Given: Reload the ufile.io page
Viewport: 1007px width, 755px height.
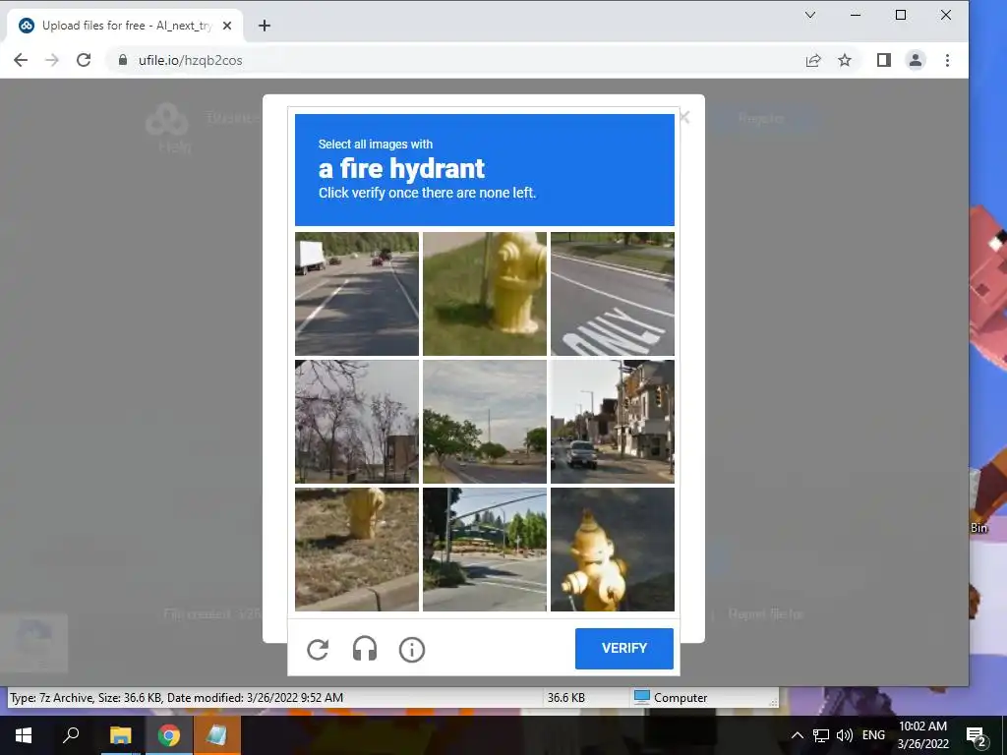Looking at the screenshot, I should point(84,60).
